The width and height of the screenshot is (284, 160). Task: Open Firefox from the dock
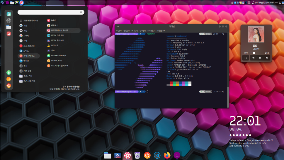[167, 155]
